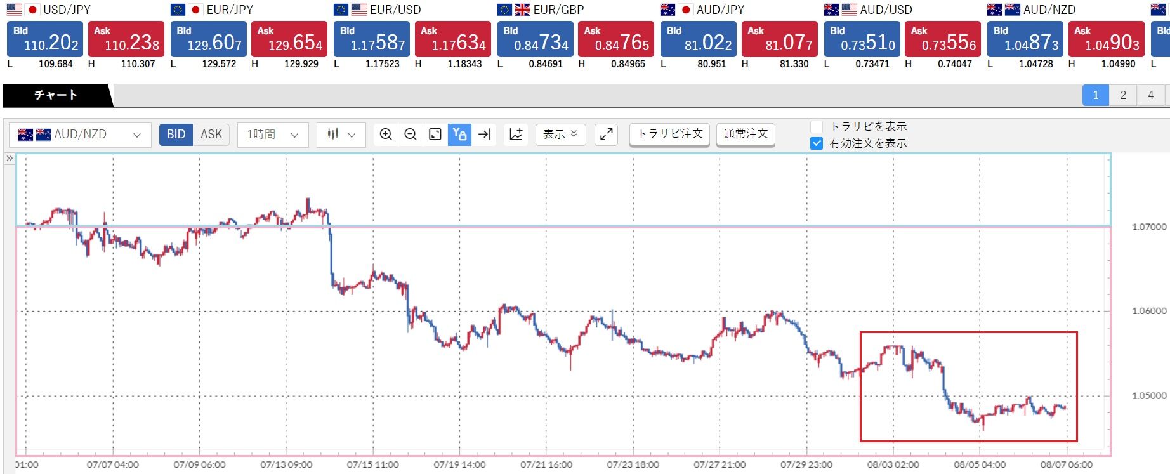Screen dimensions: 1170x474
Task: Click EUR/GBP Ask price 0.84765
Action: pos(616,39)
